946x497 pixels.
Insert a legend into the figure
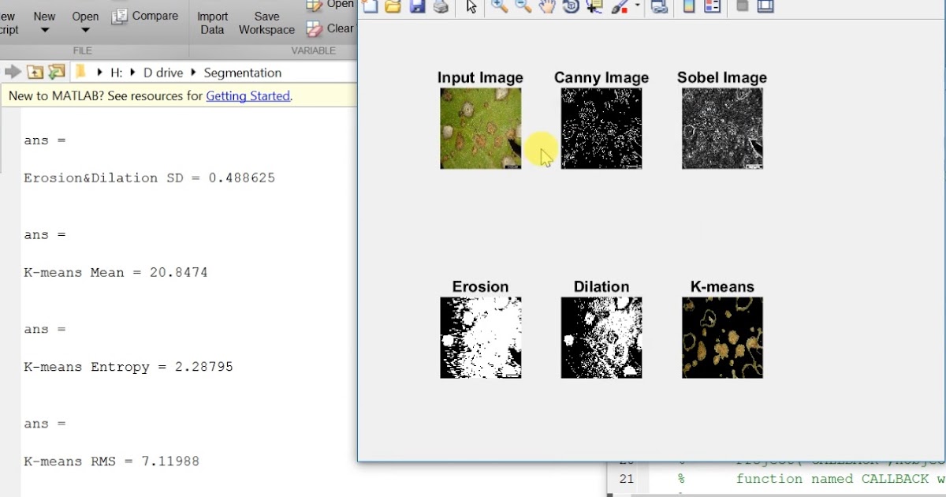click(713, 7)
